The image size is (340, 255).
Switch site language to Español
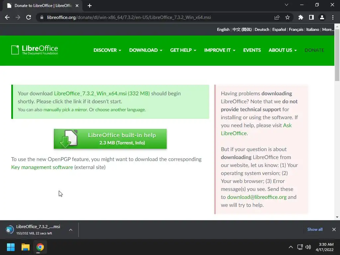click(x=279, y=30)
